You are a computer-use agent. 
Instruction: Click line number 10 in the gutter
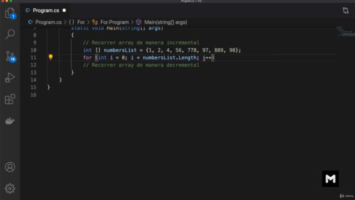(33, 50)
